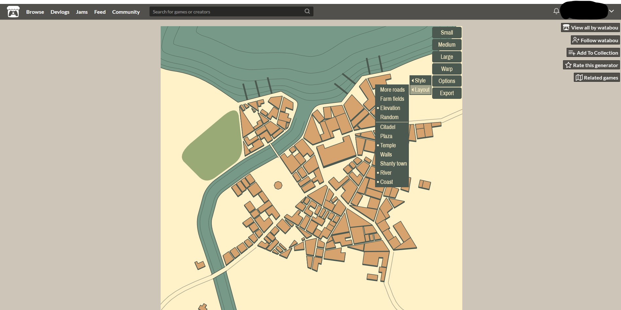Viewport: 621px width, 310px height.
Task: Open notifications via the bell icon
Action: coord(556,11)
